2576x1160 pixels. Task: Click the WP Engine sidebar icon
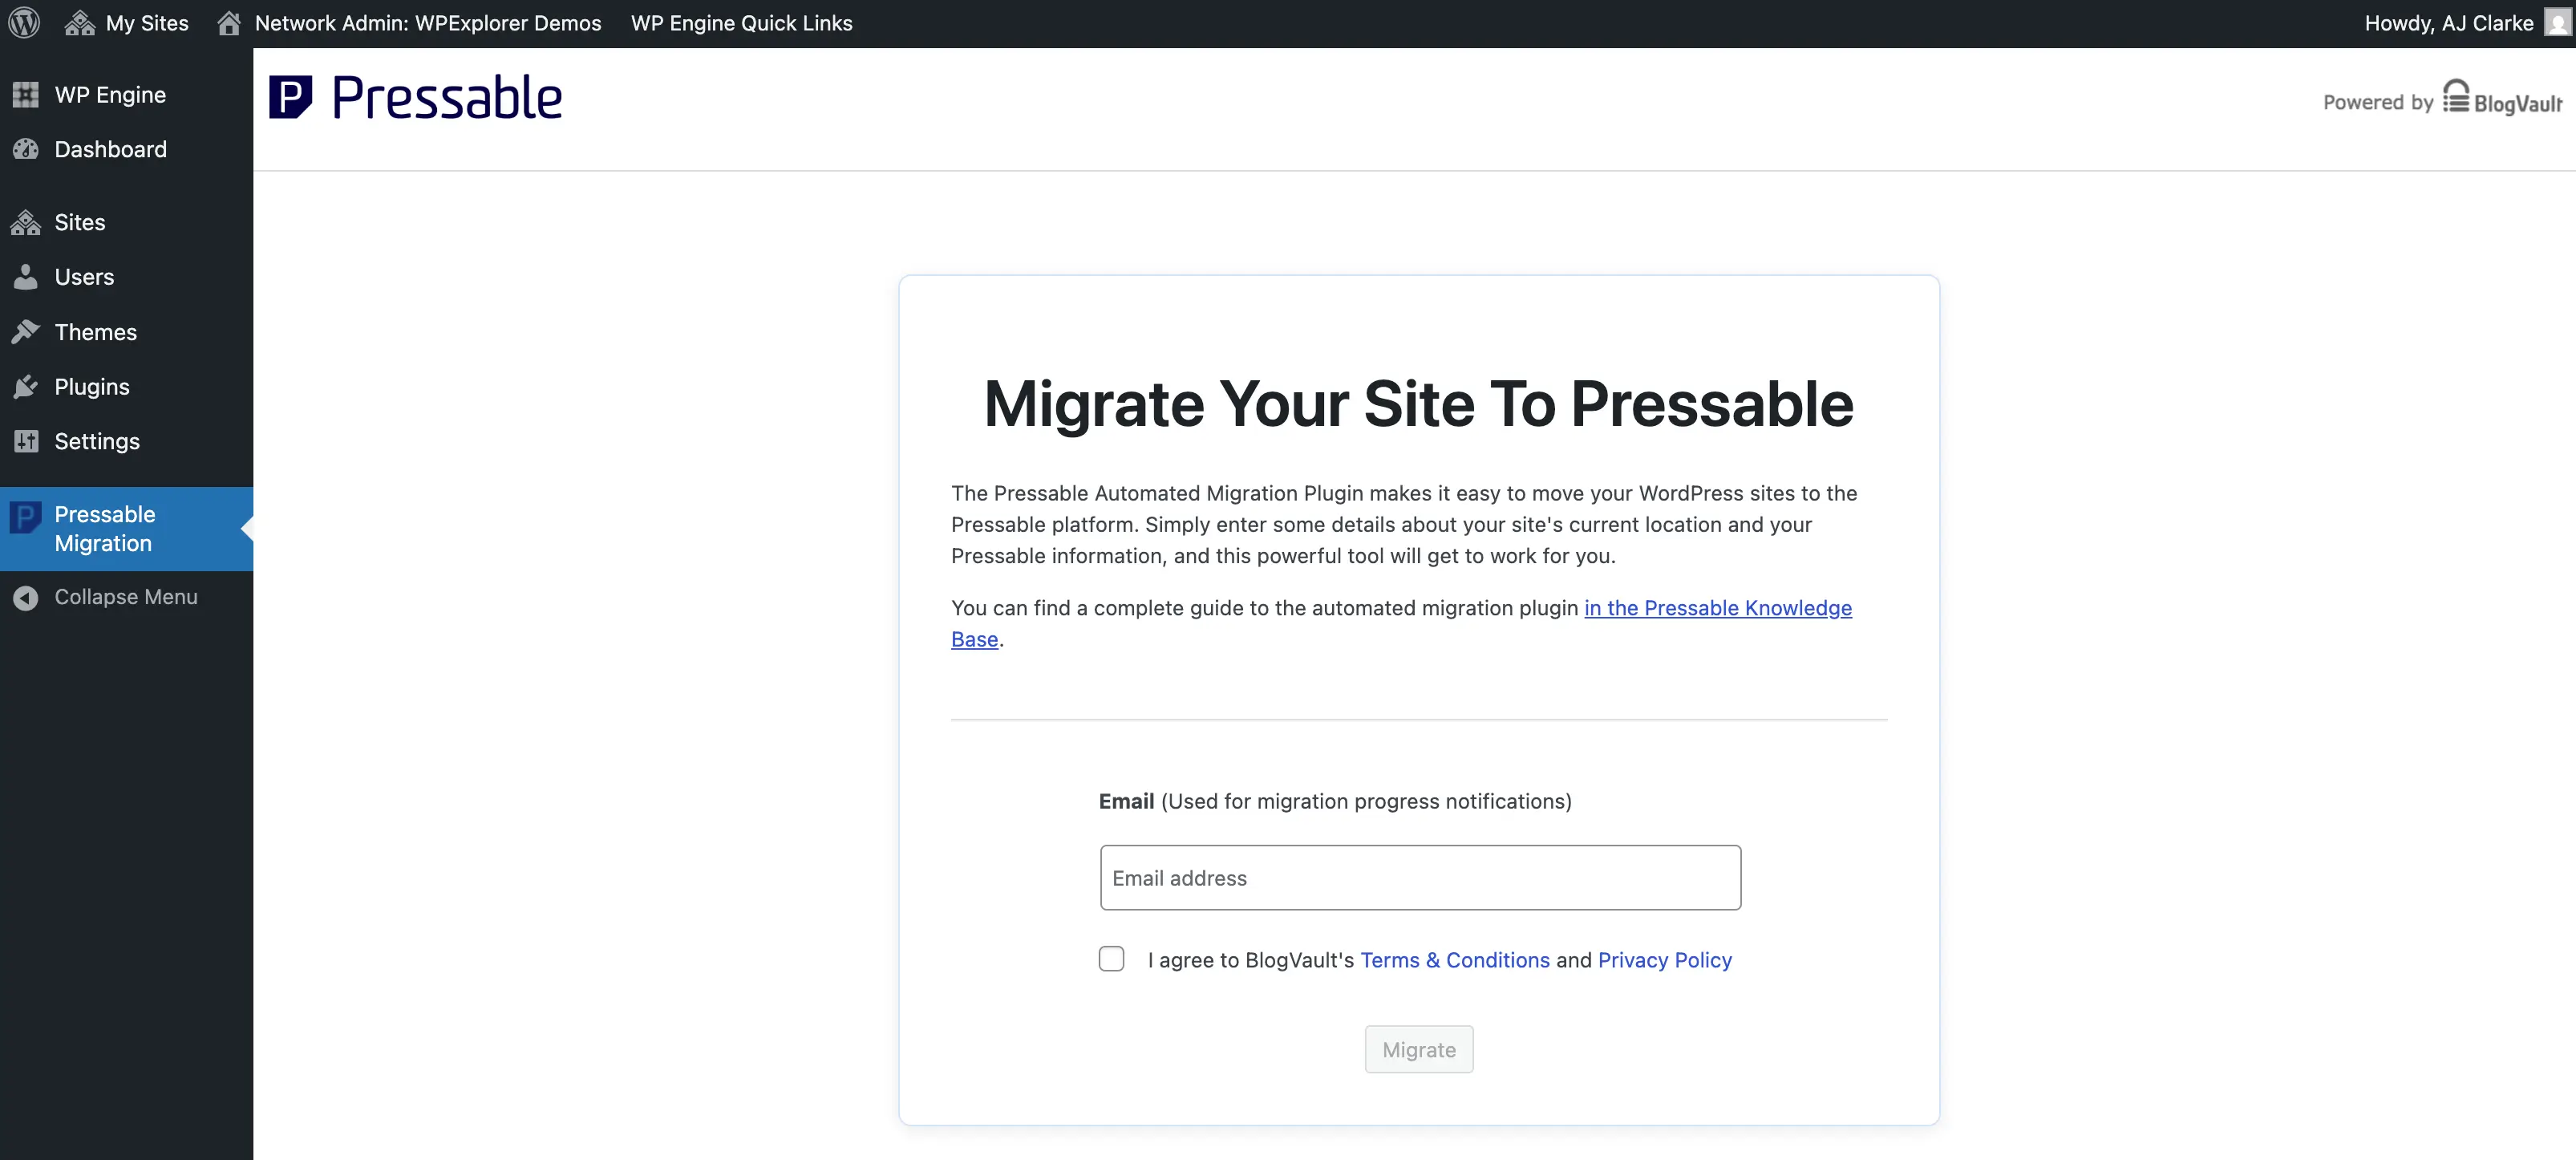point(26,95)
